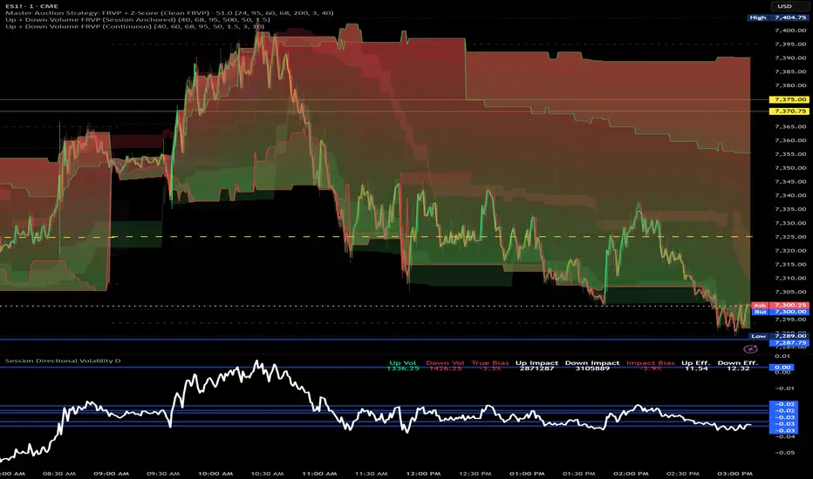This screenshot has height=479, width=813.
Task: Click the 7,325.00 price axis label
Action: (790, 237)
